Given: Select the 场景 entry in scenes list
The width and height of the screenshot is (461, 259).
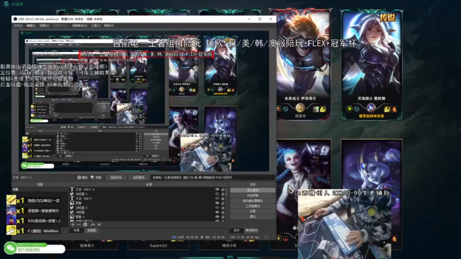Looking at the screenshot, I should tap(40, 189).
